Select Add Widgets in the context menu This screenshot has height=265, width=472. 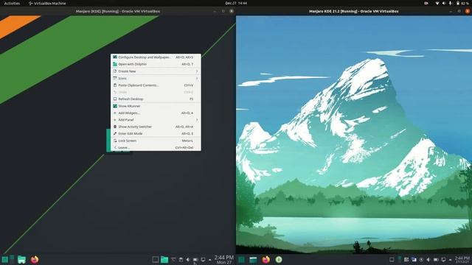156,113
